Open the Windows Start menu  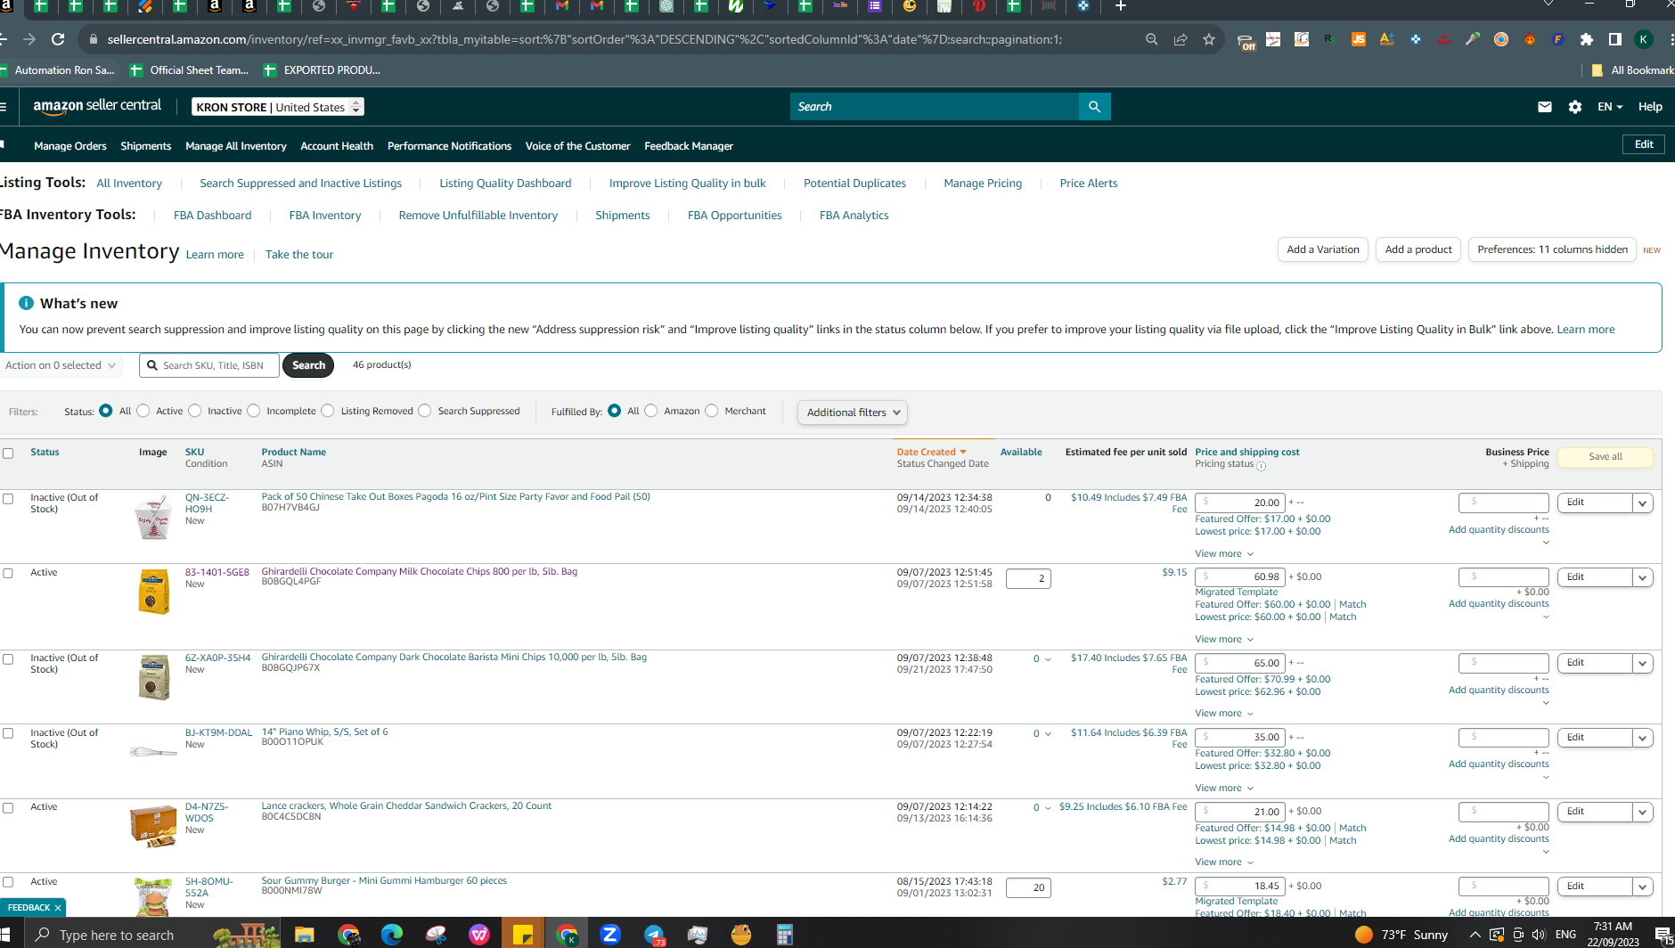pyautogui.click(x=5, y=935)
